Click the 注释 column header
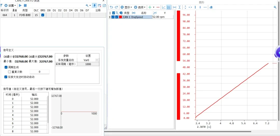This screenshot has width=280, height=136. [x=98, y=10]
